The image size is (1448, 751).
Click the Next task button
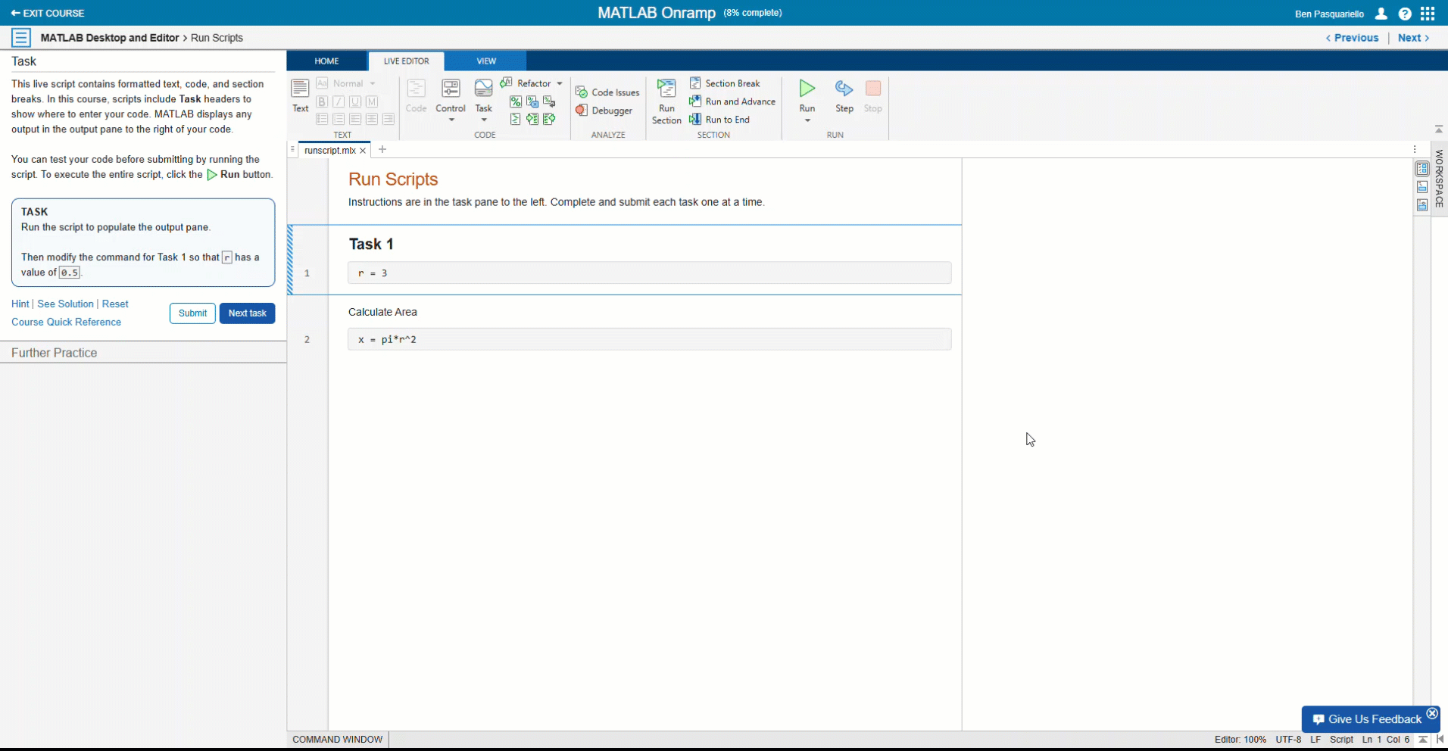(248, 313)
